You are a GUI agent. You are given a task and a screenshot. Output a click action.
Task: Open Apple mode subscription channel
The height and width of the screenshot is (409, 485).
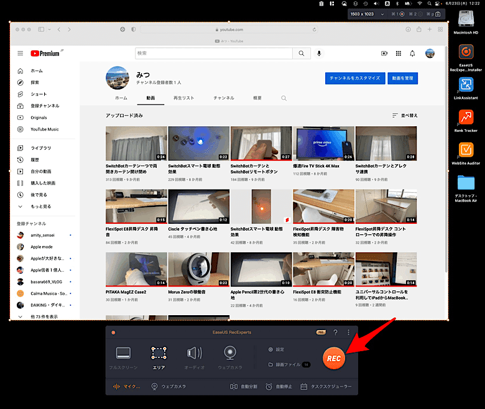coord(43,247)
